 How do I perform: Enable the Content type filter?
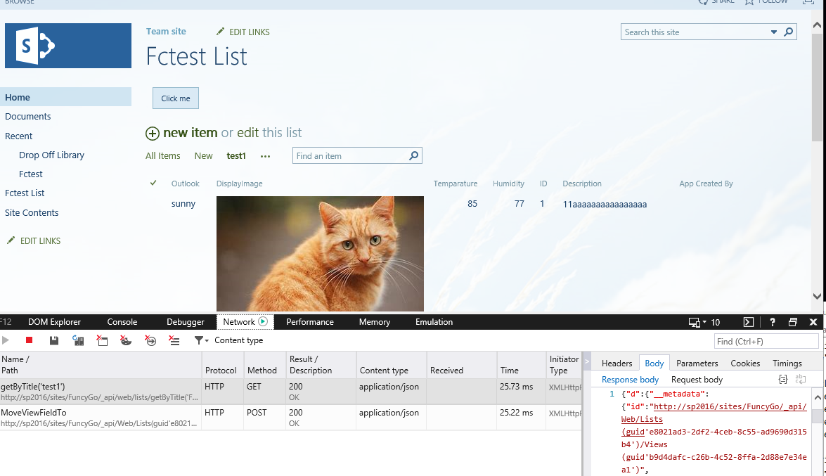[199, 340]
